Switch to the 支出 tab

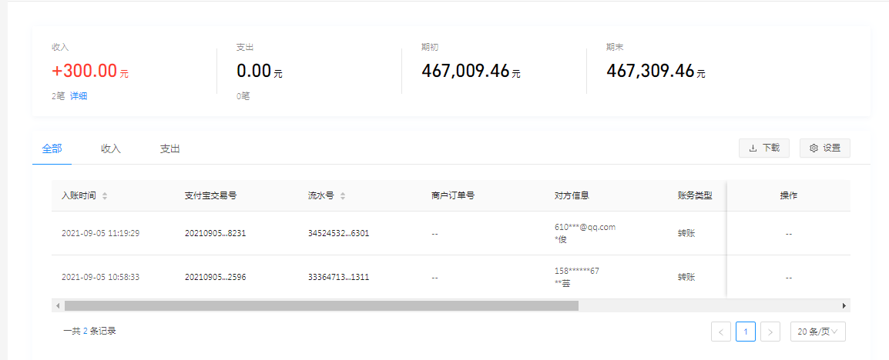(169, 149)
